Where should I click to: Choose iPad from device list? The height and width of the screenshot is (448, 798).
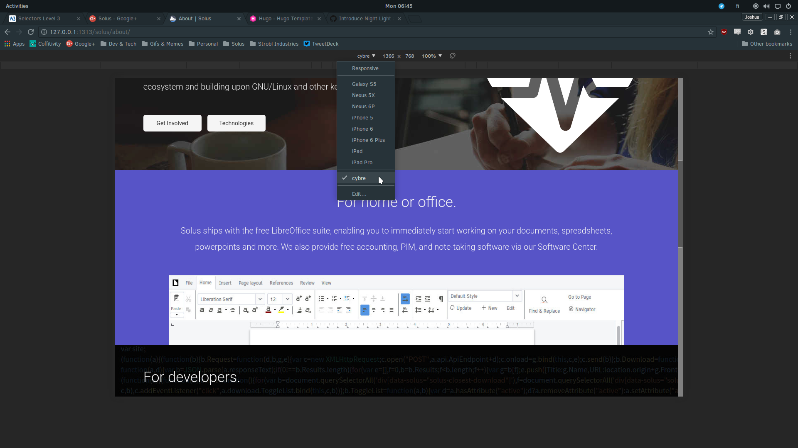[366, 151]
